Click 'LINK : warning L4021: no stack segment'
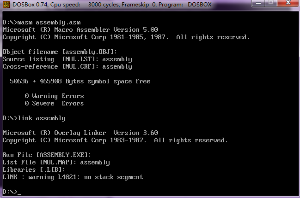The width and height of the screenshot is (300, 198). coord(73,177)
